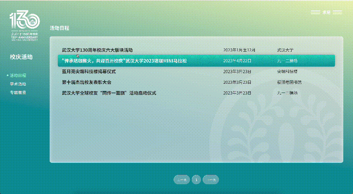
Task: Click the date 2023年1月至12月
Action: (x=240, y=50)
